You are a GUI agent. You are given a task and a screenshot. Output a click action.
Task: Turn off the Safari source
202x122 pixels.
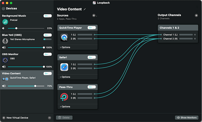coord(92,57)
